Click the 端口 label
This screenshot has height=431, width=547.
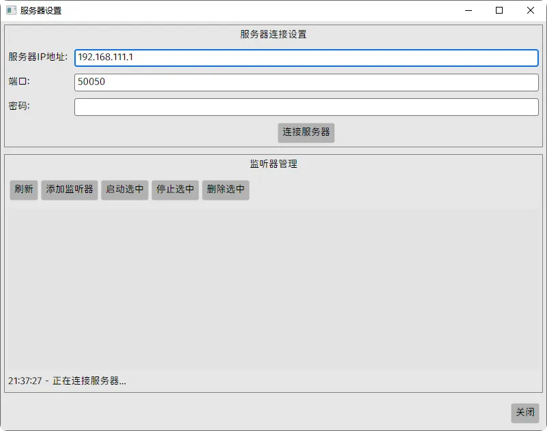(x=19, y=82)
